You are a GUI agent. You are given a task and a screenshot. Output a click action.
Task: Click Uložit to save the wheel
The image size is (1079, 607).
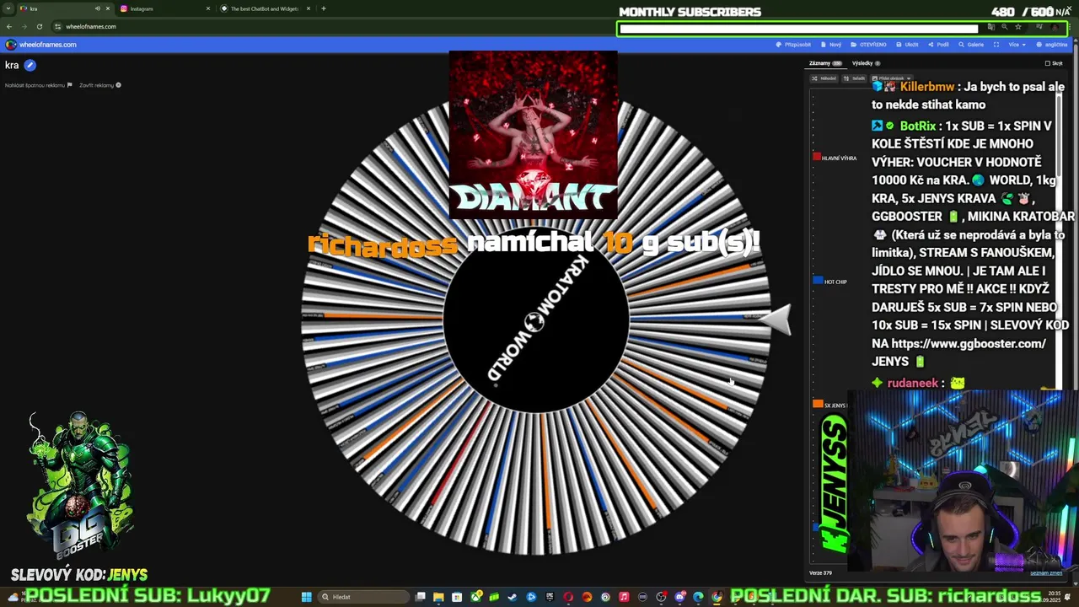coord(907,45)
